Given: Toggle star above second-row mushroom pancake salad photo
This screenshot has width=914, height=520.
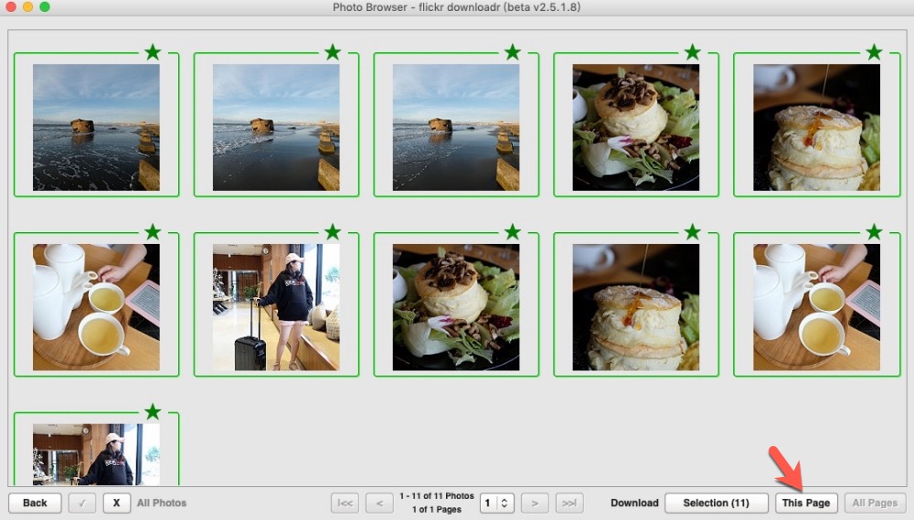Looking at the screenshot, I should click(x=513, y=232).
